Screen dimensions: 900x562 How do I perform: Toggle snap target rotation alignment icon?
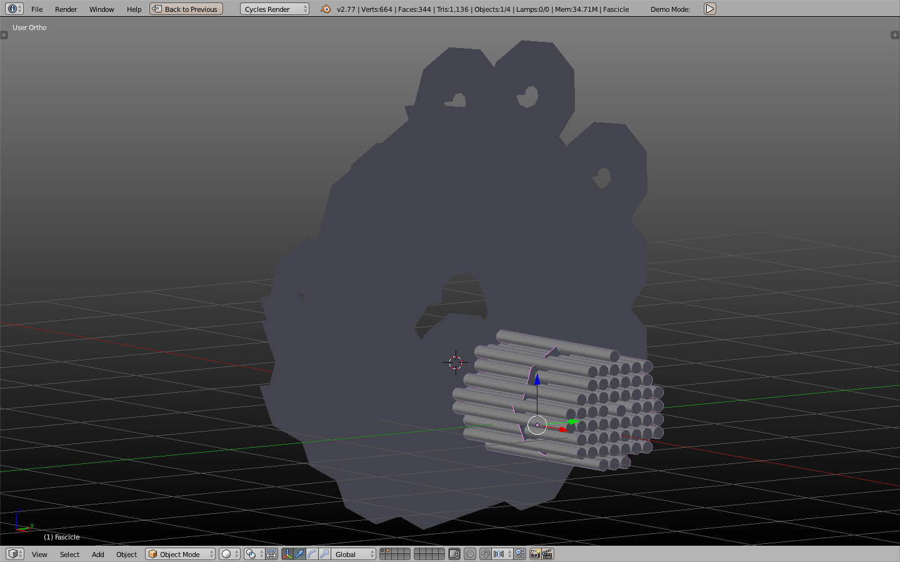tap(520, 554)
